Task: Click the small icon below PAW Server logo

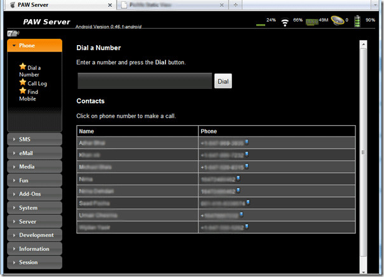Action: (13, 33)
